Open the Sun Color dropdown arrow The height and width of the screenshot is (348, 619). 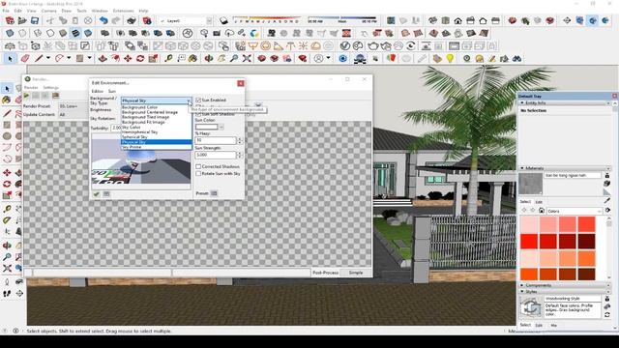click(221, 127)
